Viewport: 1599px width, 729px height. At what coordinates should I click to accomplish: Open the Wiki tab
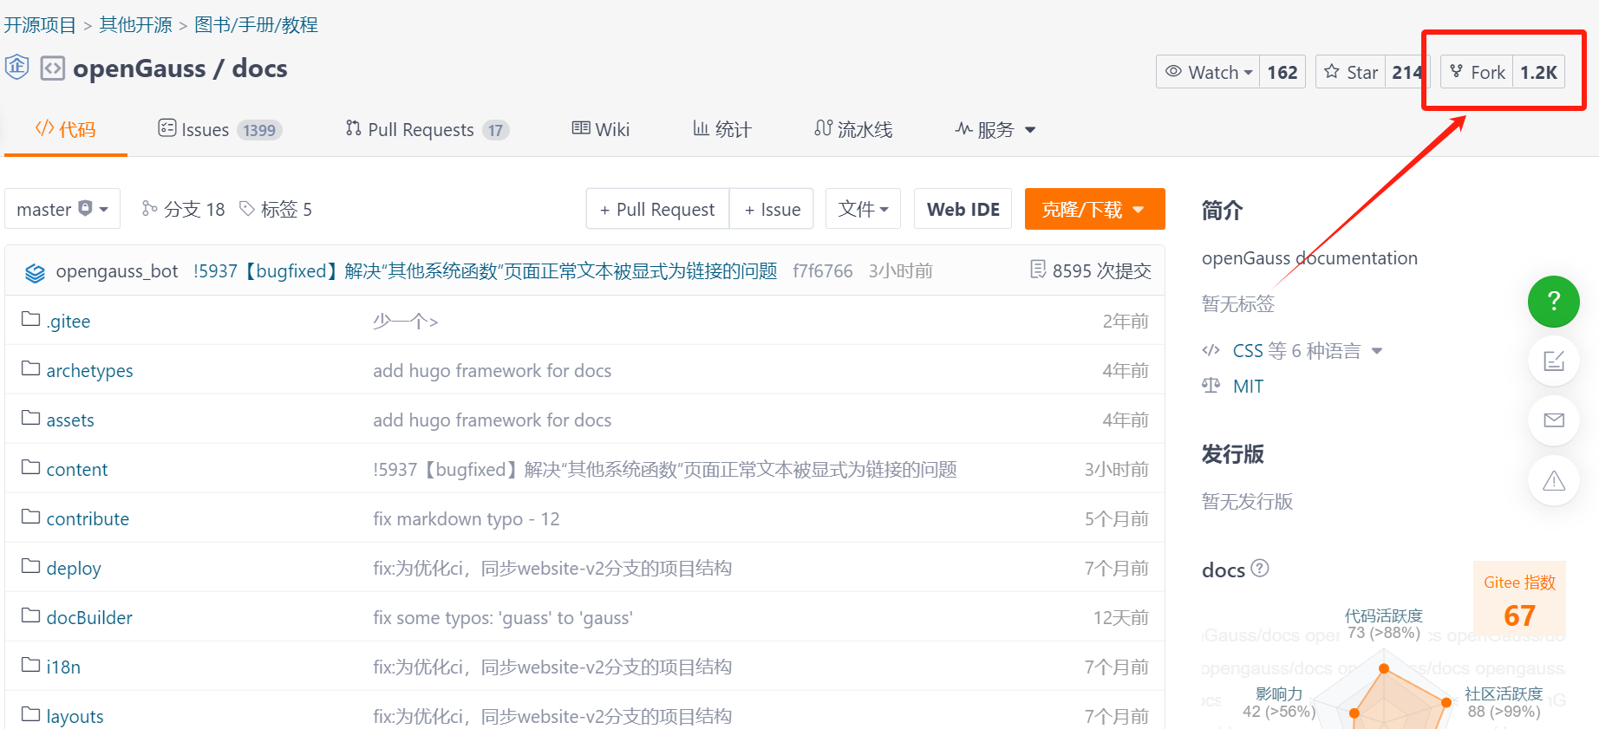click(601, 130)
